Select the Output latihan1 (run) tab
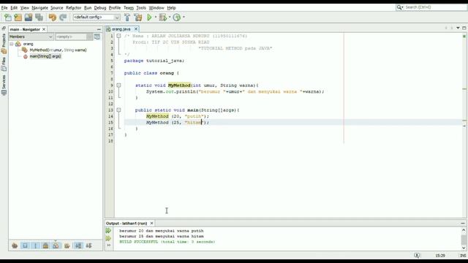The width and height of the screenshot is (468, 263). (127, 224)
